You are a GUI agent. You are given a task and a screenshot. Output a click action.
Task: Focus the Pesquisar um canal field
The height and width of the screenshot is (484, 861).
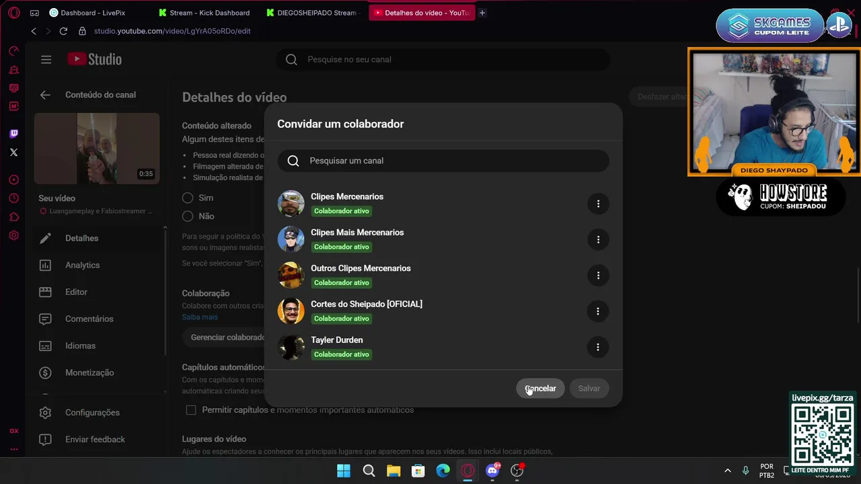(x=443, y=161)
